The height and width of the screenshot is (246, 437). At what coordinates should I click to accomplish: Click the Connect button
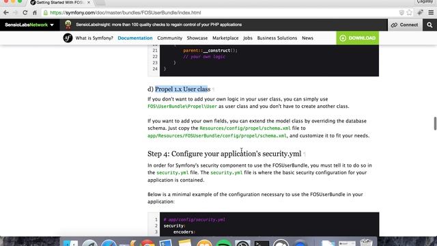(x=405, y=25)
